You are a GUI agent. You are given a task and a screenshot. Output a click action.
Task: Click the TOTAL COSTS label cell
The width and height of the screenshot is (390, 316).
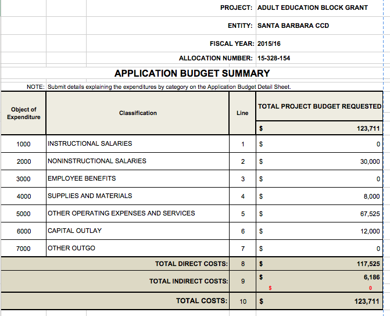coord(202,301)
